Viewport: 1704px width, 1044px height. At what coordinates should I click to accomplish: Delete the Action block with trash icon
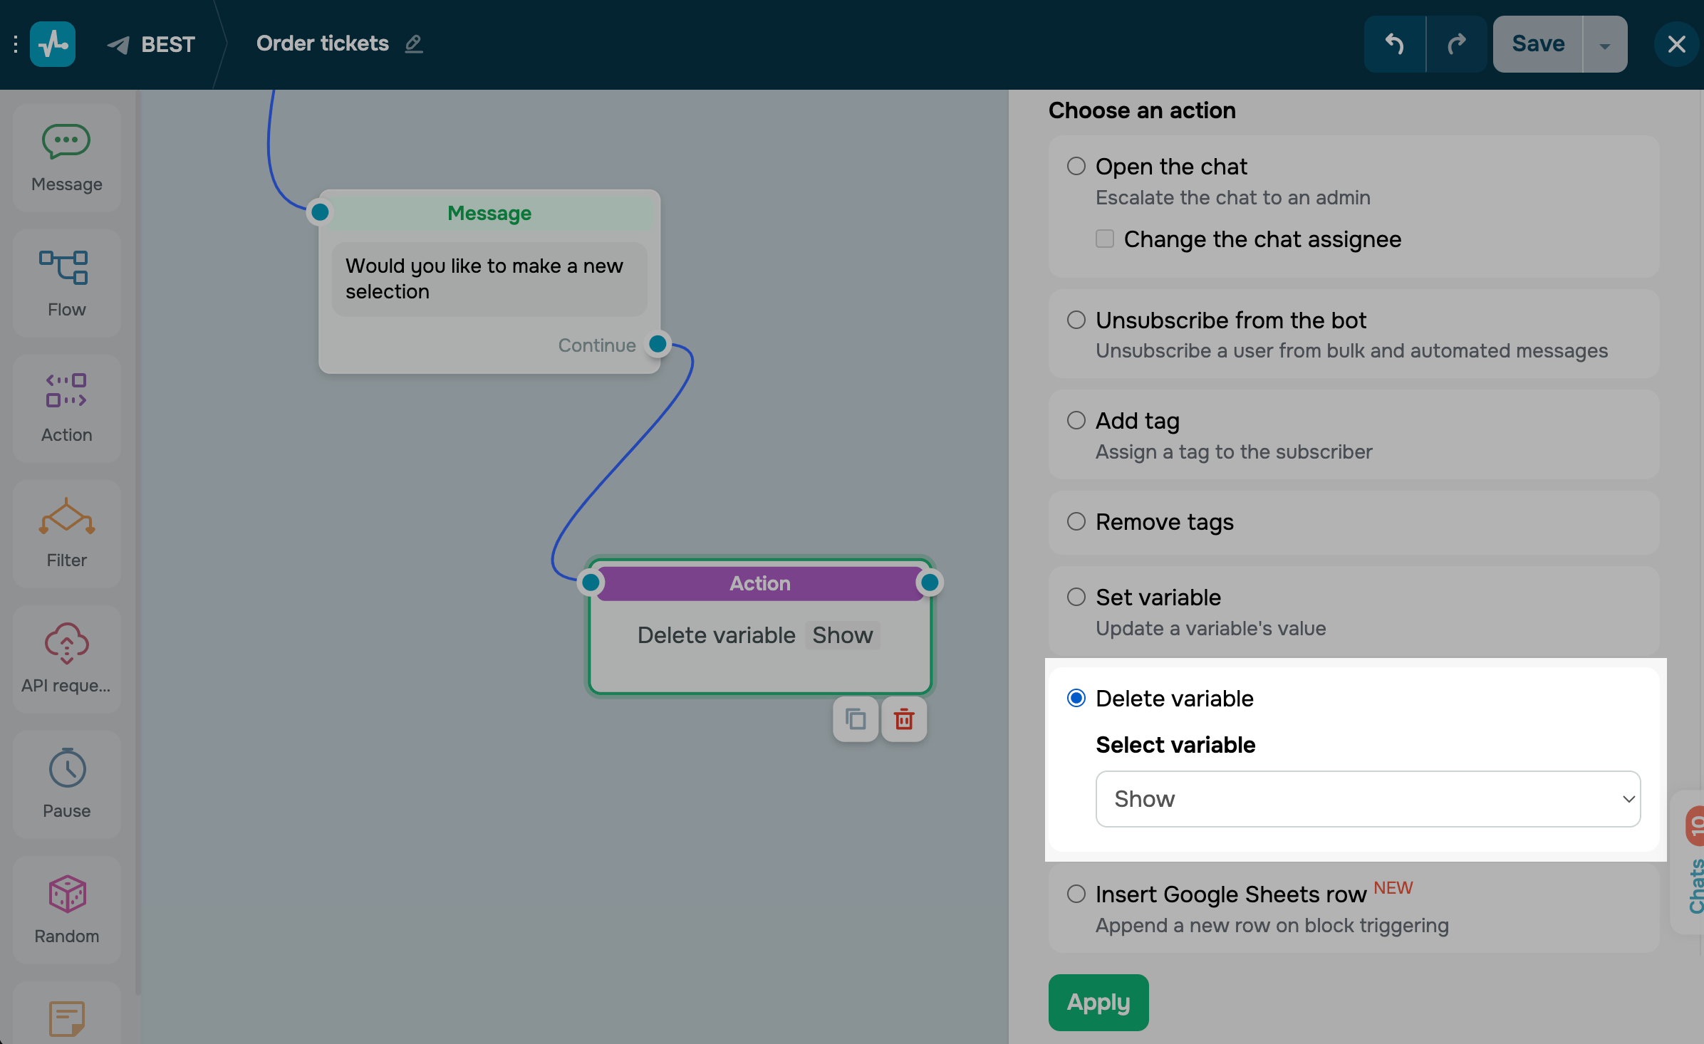tap(904, 719)
